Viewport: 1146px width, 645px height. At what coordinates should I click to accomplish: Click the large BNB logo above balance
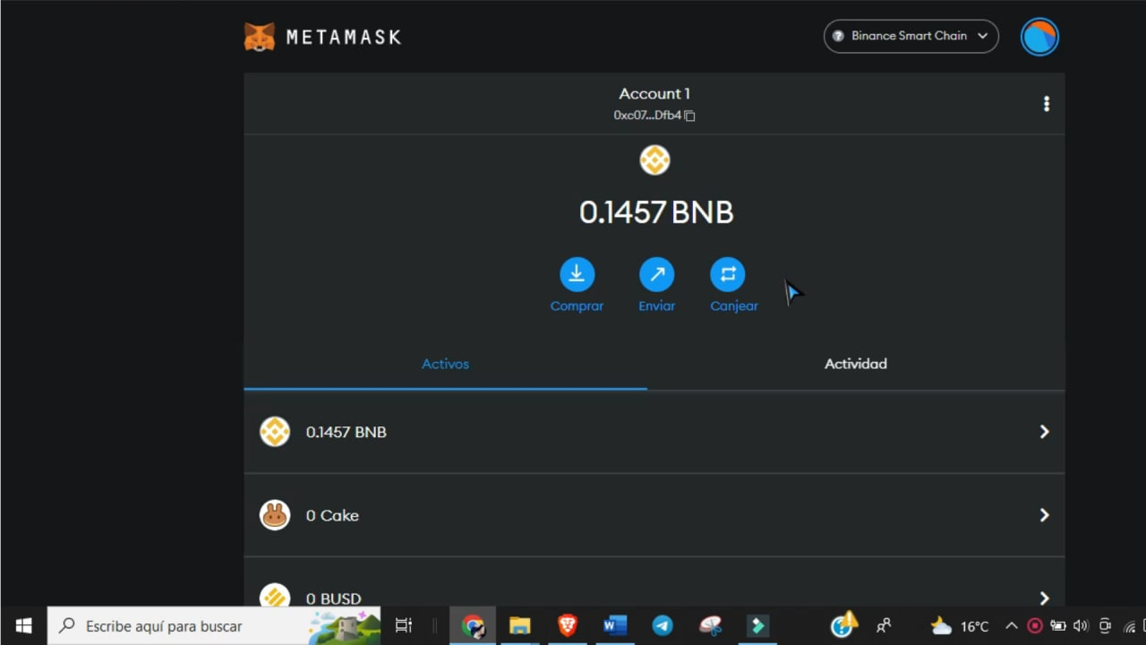coord(654,160)
